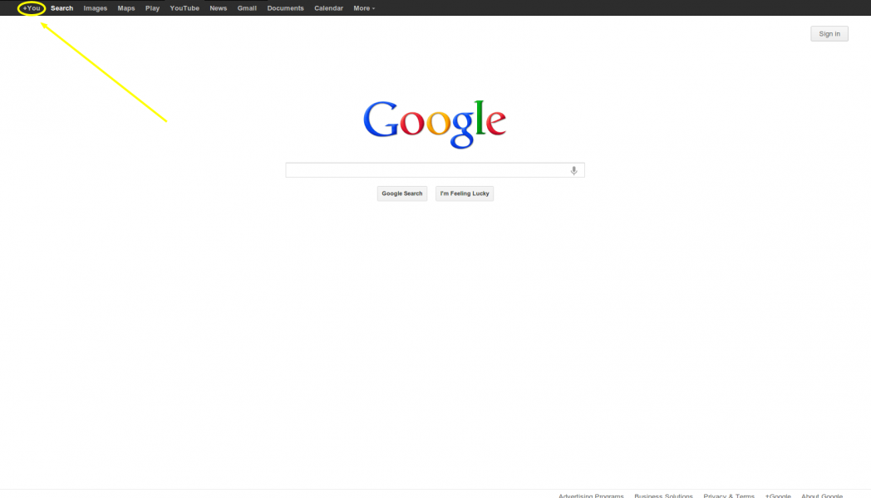Screen dimensions: 871x498
Task: Open News in the top navigation bar
Action: click(219, 8)
